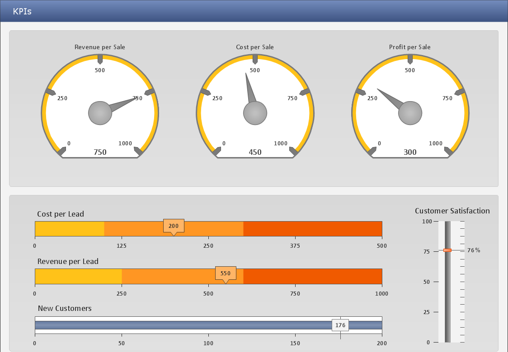Click the Cost per Sale gauge needle hub
This screenshot has height=352, width=508.
(255, 113)
